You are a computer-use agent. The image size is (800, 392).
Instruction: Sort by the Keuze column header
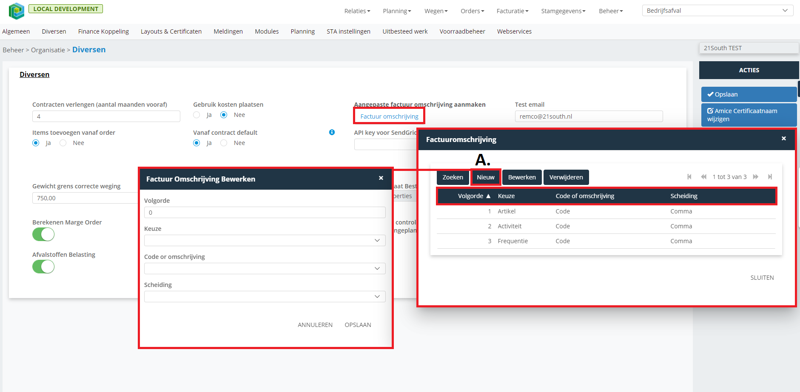506,196
